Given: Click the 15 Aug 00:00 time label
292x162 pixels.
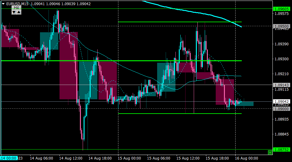Looking at the screenshot, I should [129, 158].
